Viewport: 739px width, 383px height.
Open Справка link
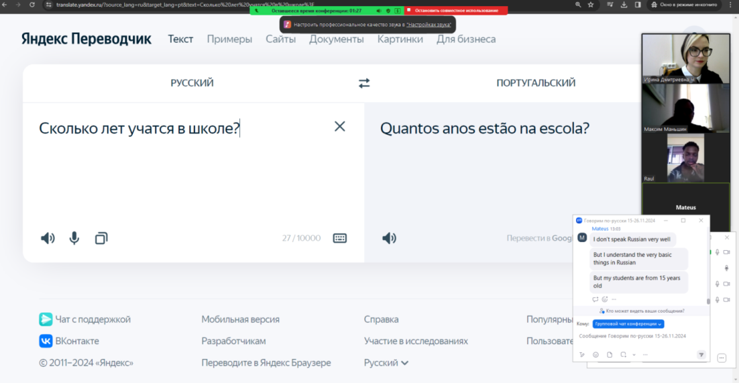click(382, 319)
